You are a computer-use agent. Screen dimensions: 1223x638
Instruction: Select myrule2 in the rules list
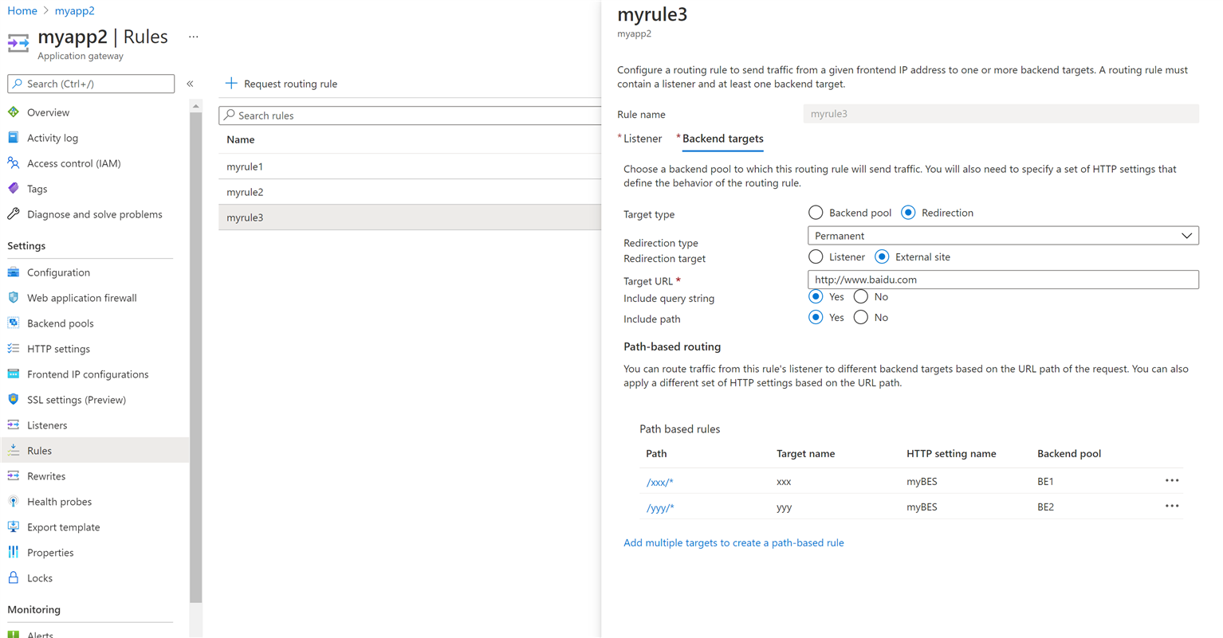[410, 192]
